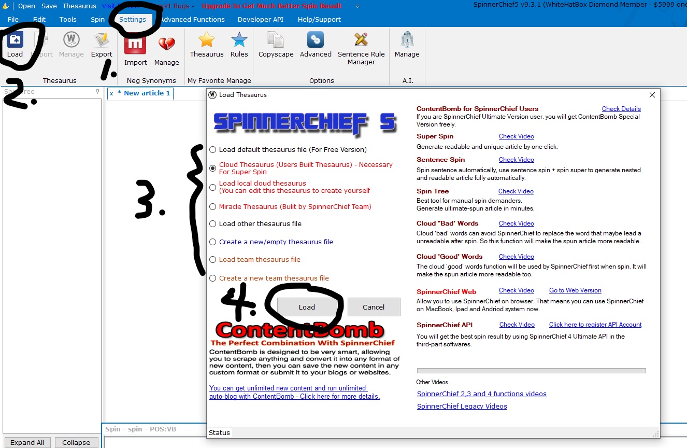
Task: Select the Miracle Thesaurus radio option
Action: [x=213, y=207]
